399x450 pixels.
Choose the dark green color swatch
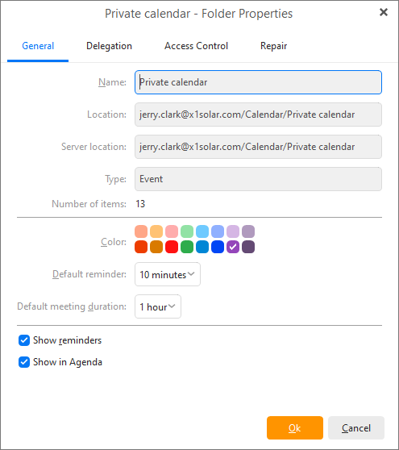(x=187, y=247)
